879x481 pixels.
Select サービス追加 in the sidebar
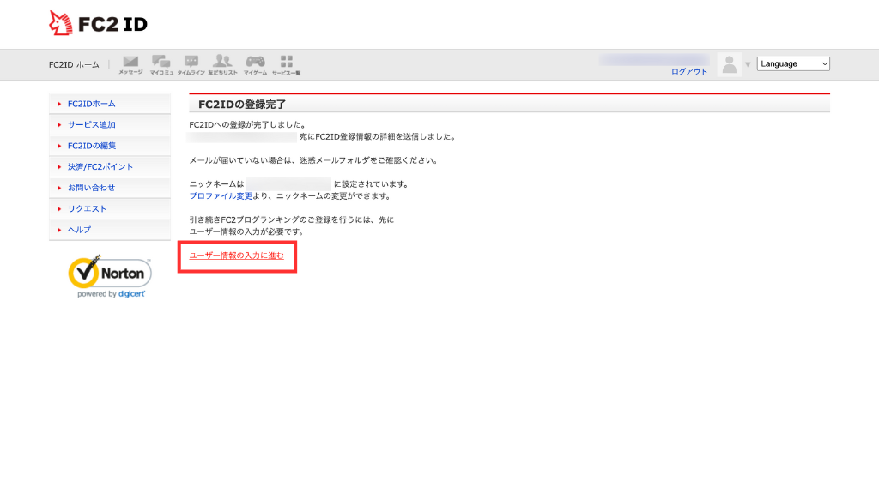click(x=91, y=124)
